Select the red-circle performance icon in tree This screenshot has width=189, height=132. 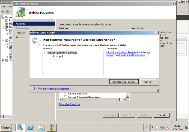[11, 34]
